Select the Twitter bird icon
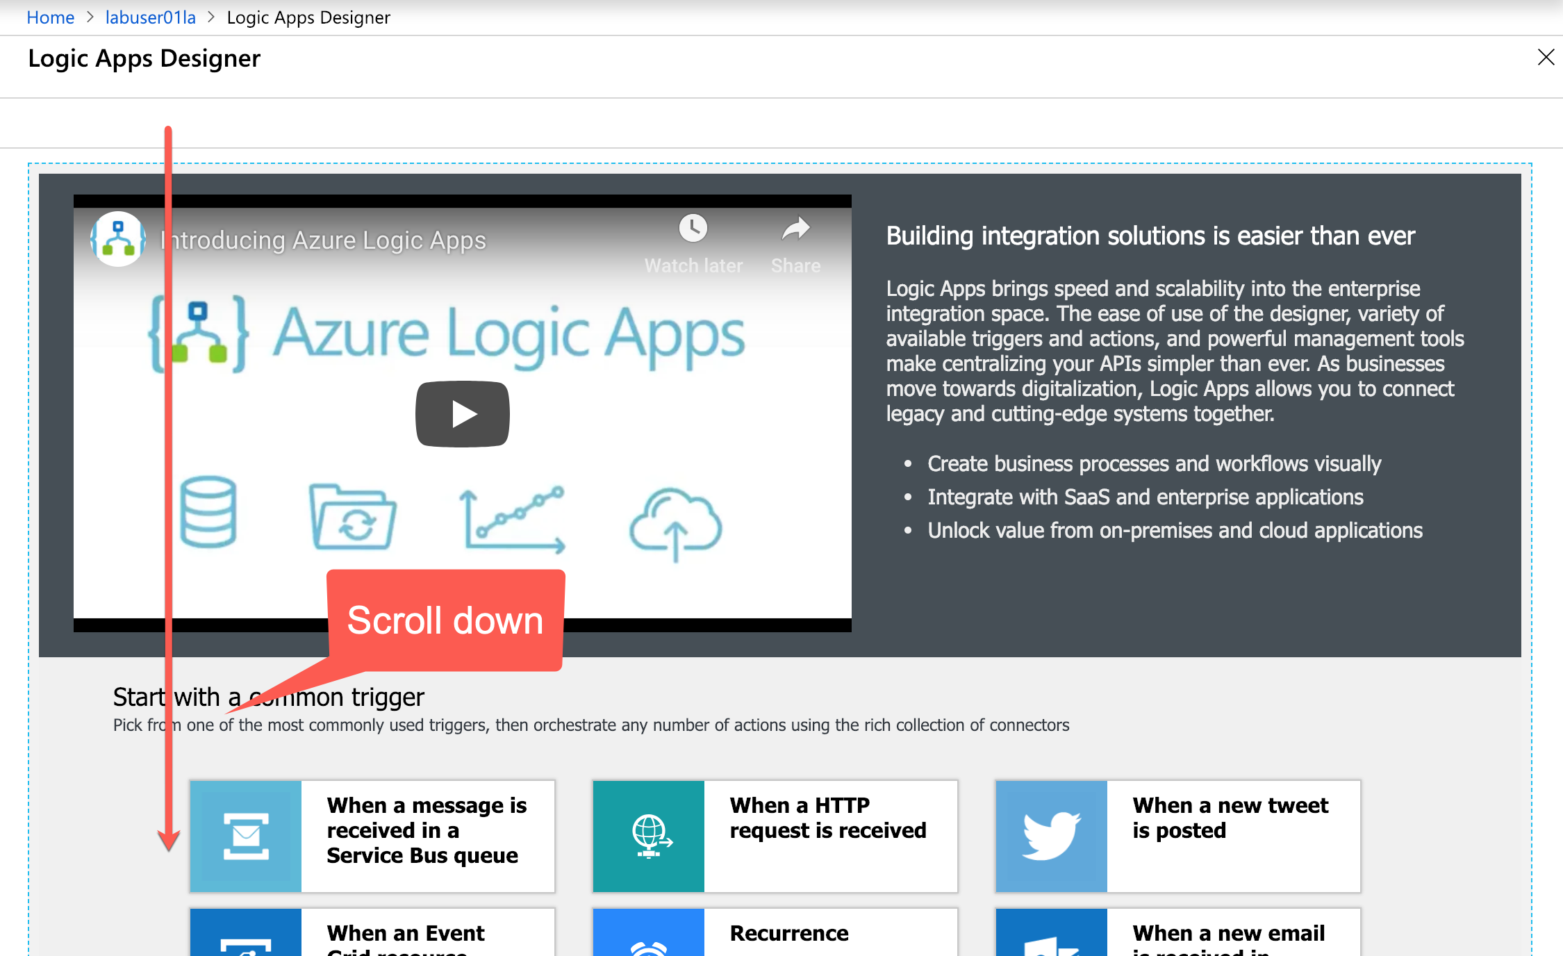Image resolution: width=1563 pixels, height=956 pixels. point(1052,836)
